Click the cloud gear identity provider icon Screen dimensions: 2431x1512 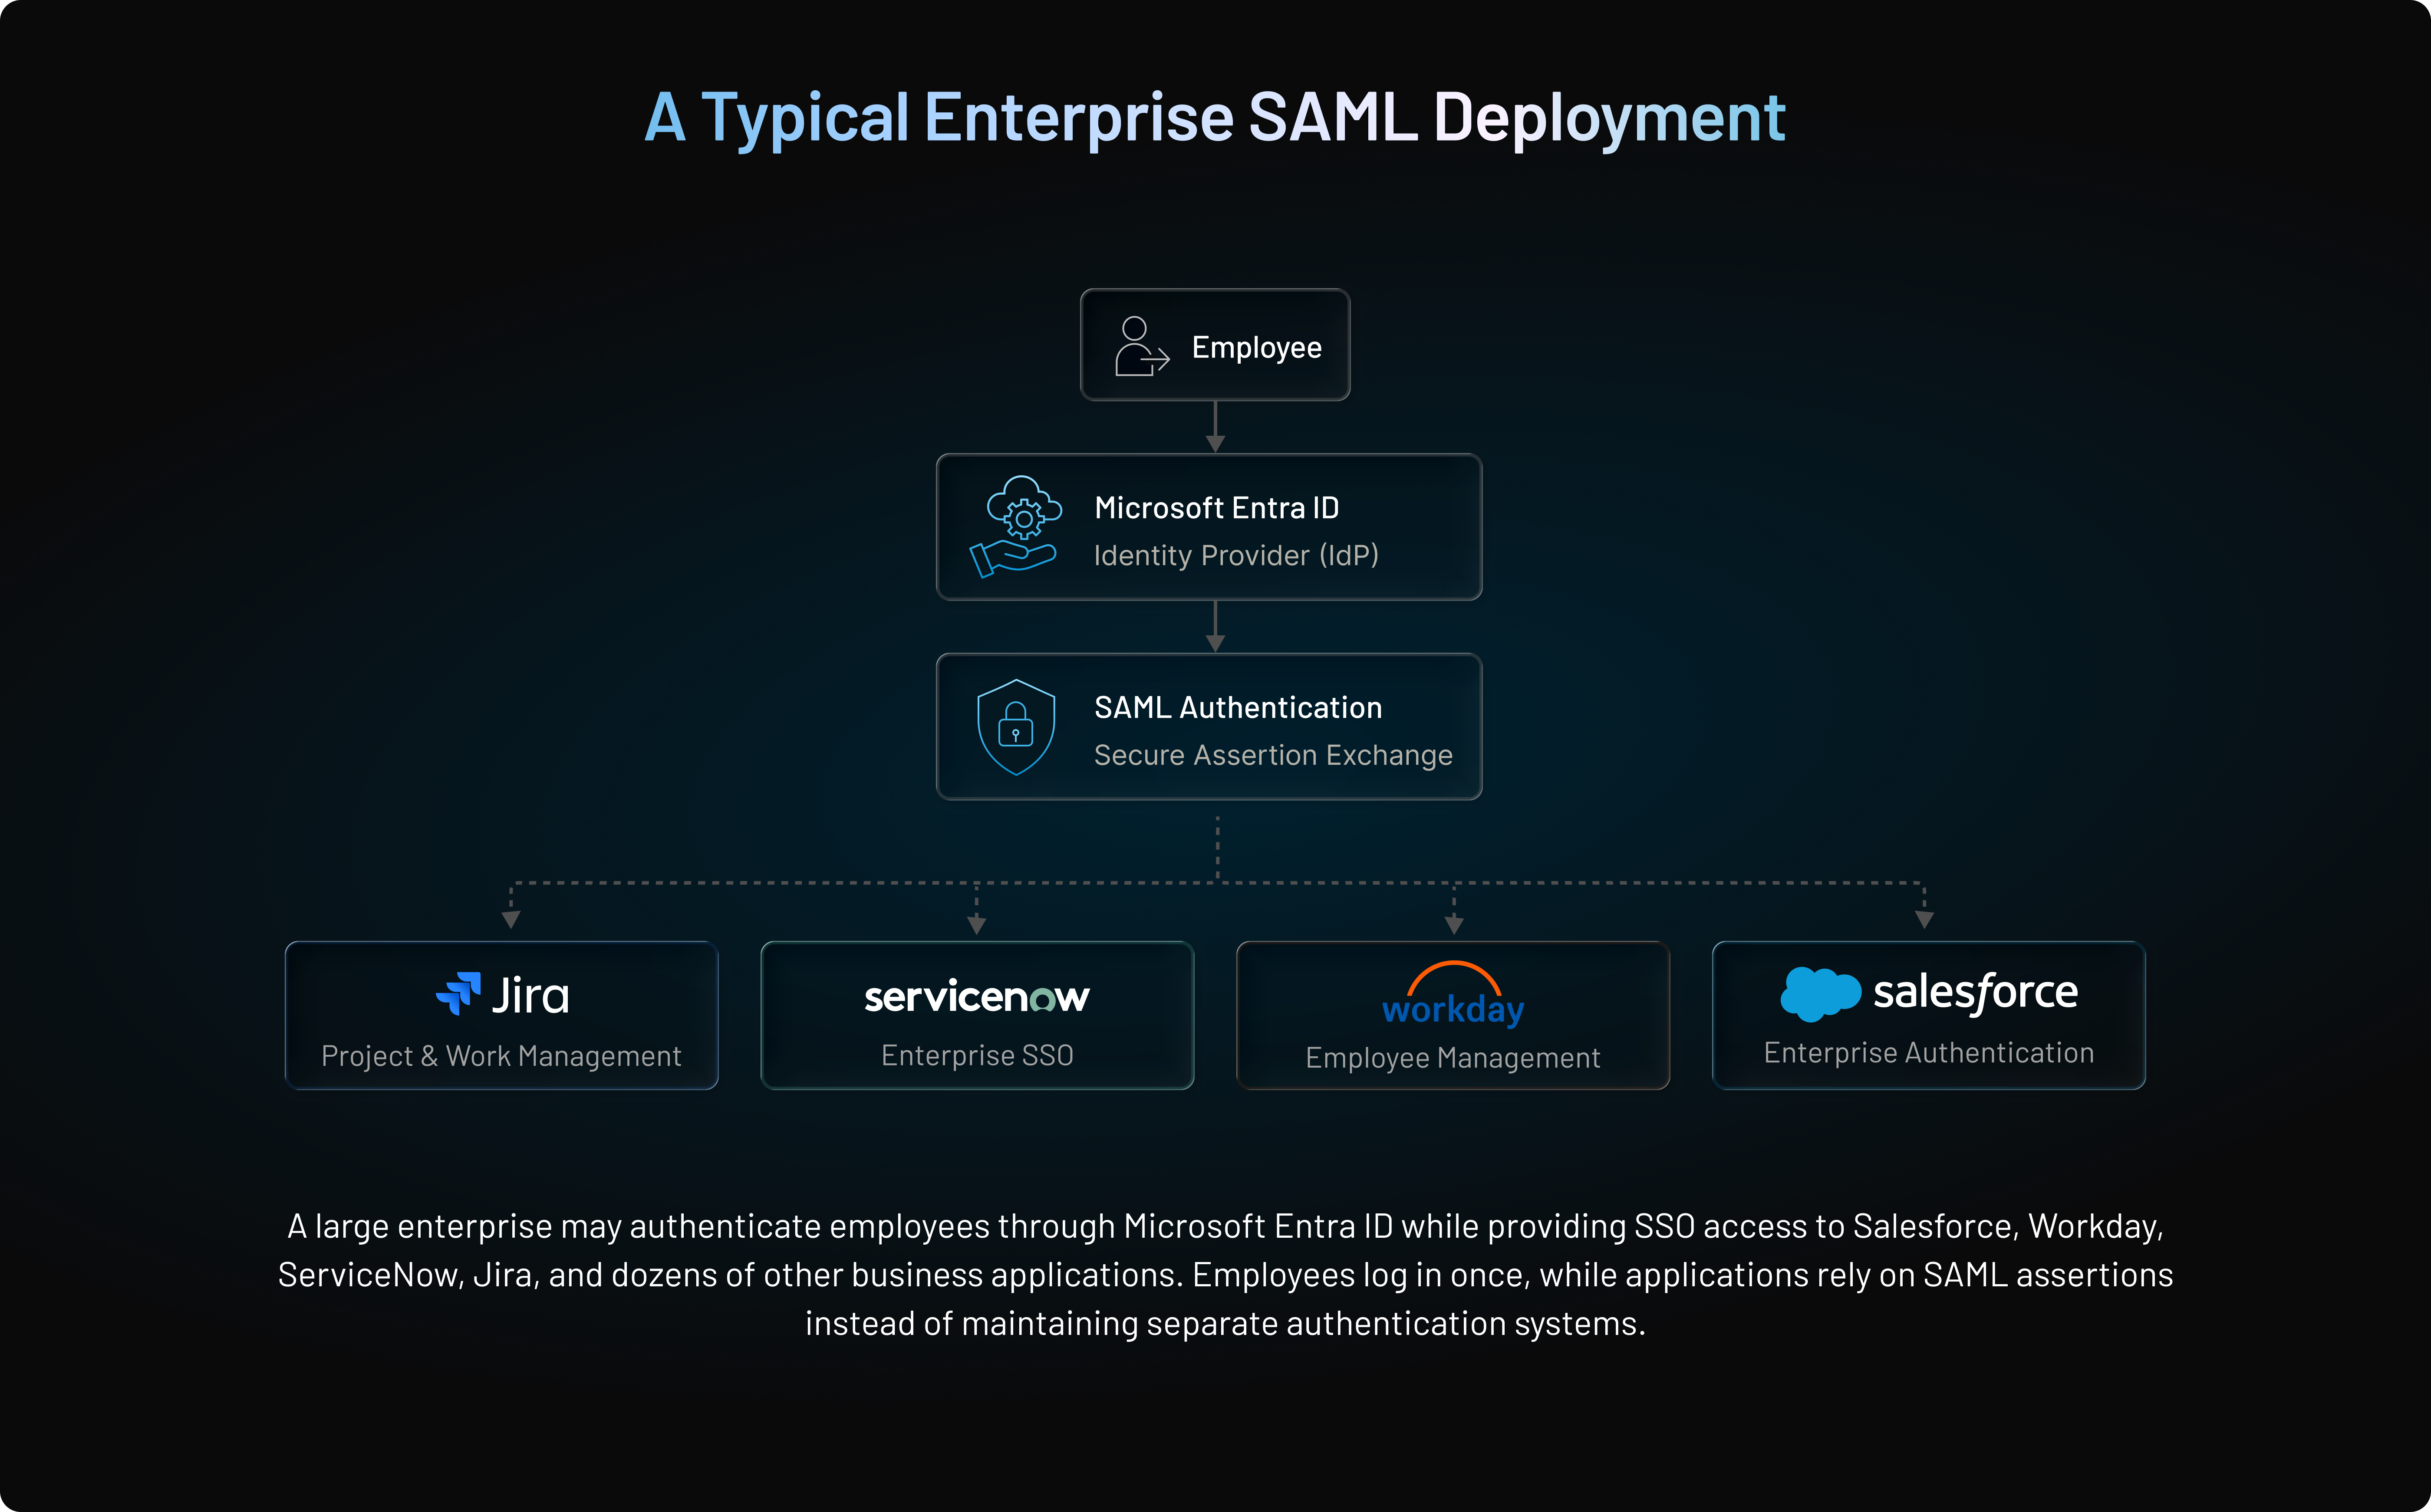pos(1015,526)
